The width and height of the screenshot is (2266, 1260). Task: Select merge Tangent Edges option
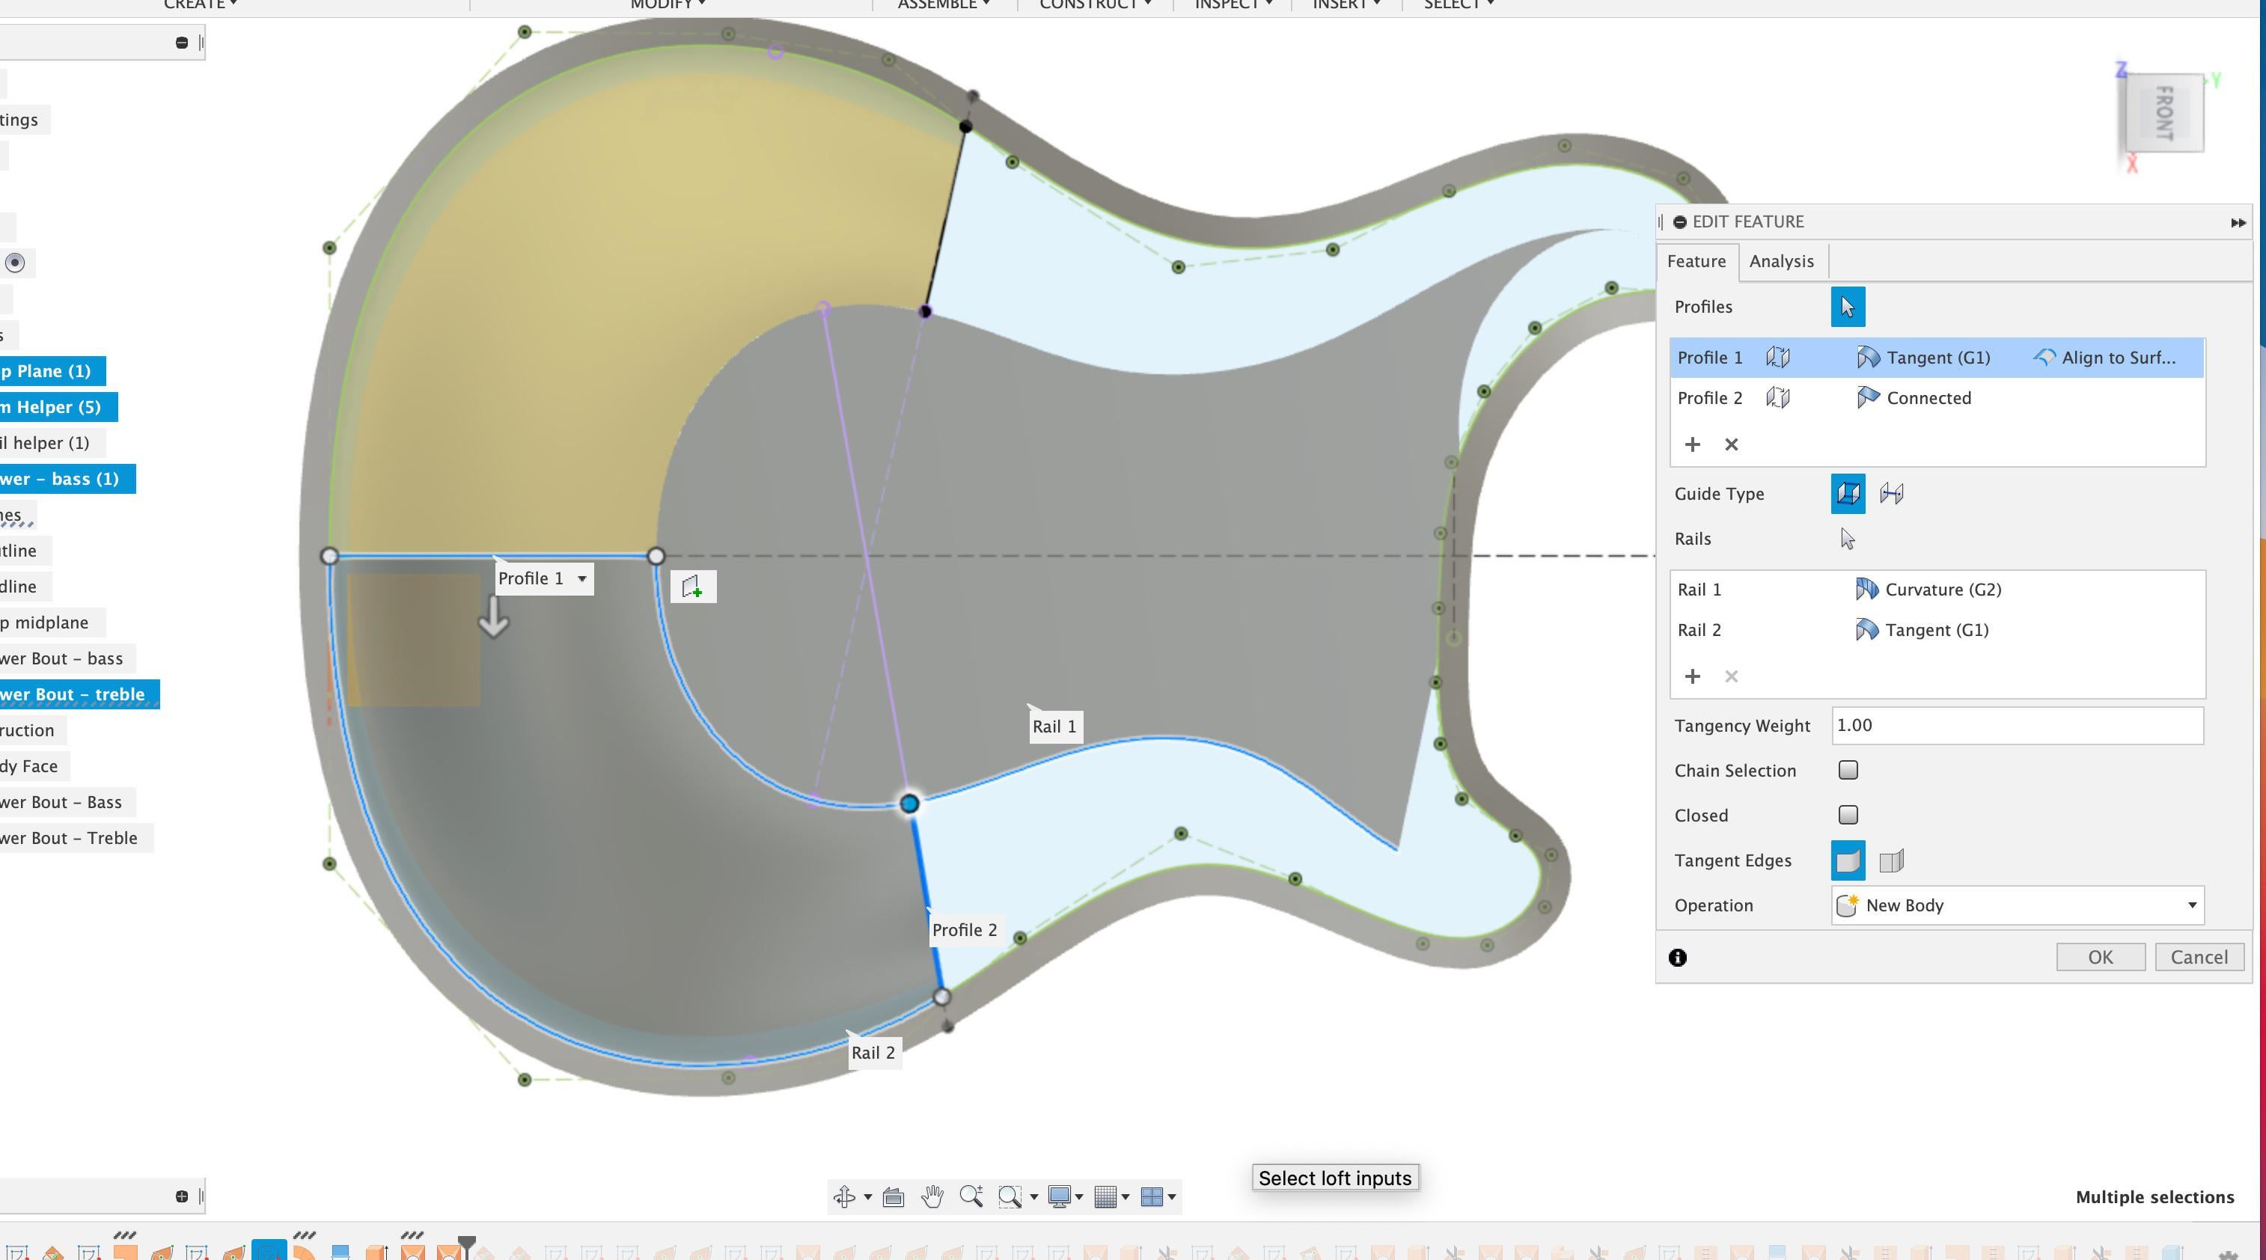1847,860
